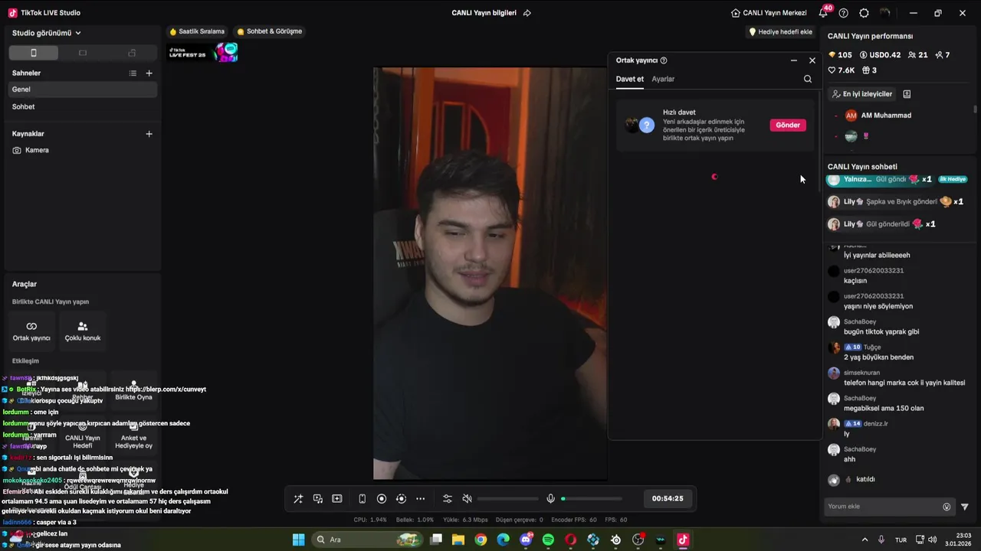This screenshot has width=981, height=551.
Task: Open the En iyi izleyiciler list
Action: pos(862,94)
